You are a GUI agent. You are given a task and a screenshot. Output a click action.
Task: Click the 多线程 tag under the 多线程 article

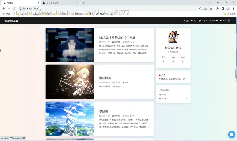pos(126,116)
